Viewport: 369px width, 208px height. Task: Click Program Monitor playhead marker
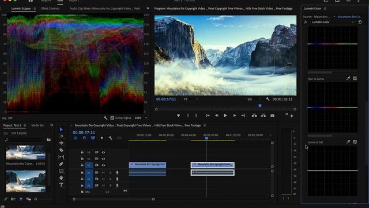[x=260, y=106]
